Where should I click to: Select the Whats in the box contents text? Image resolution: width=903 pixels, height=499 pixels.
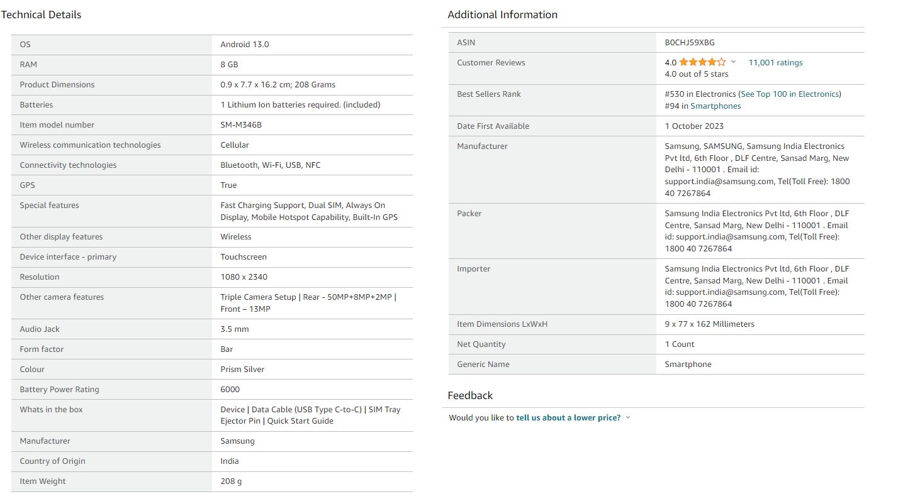pyautogui.click(x=310, y=415)
